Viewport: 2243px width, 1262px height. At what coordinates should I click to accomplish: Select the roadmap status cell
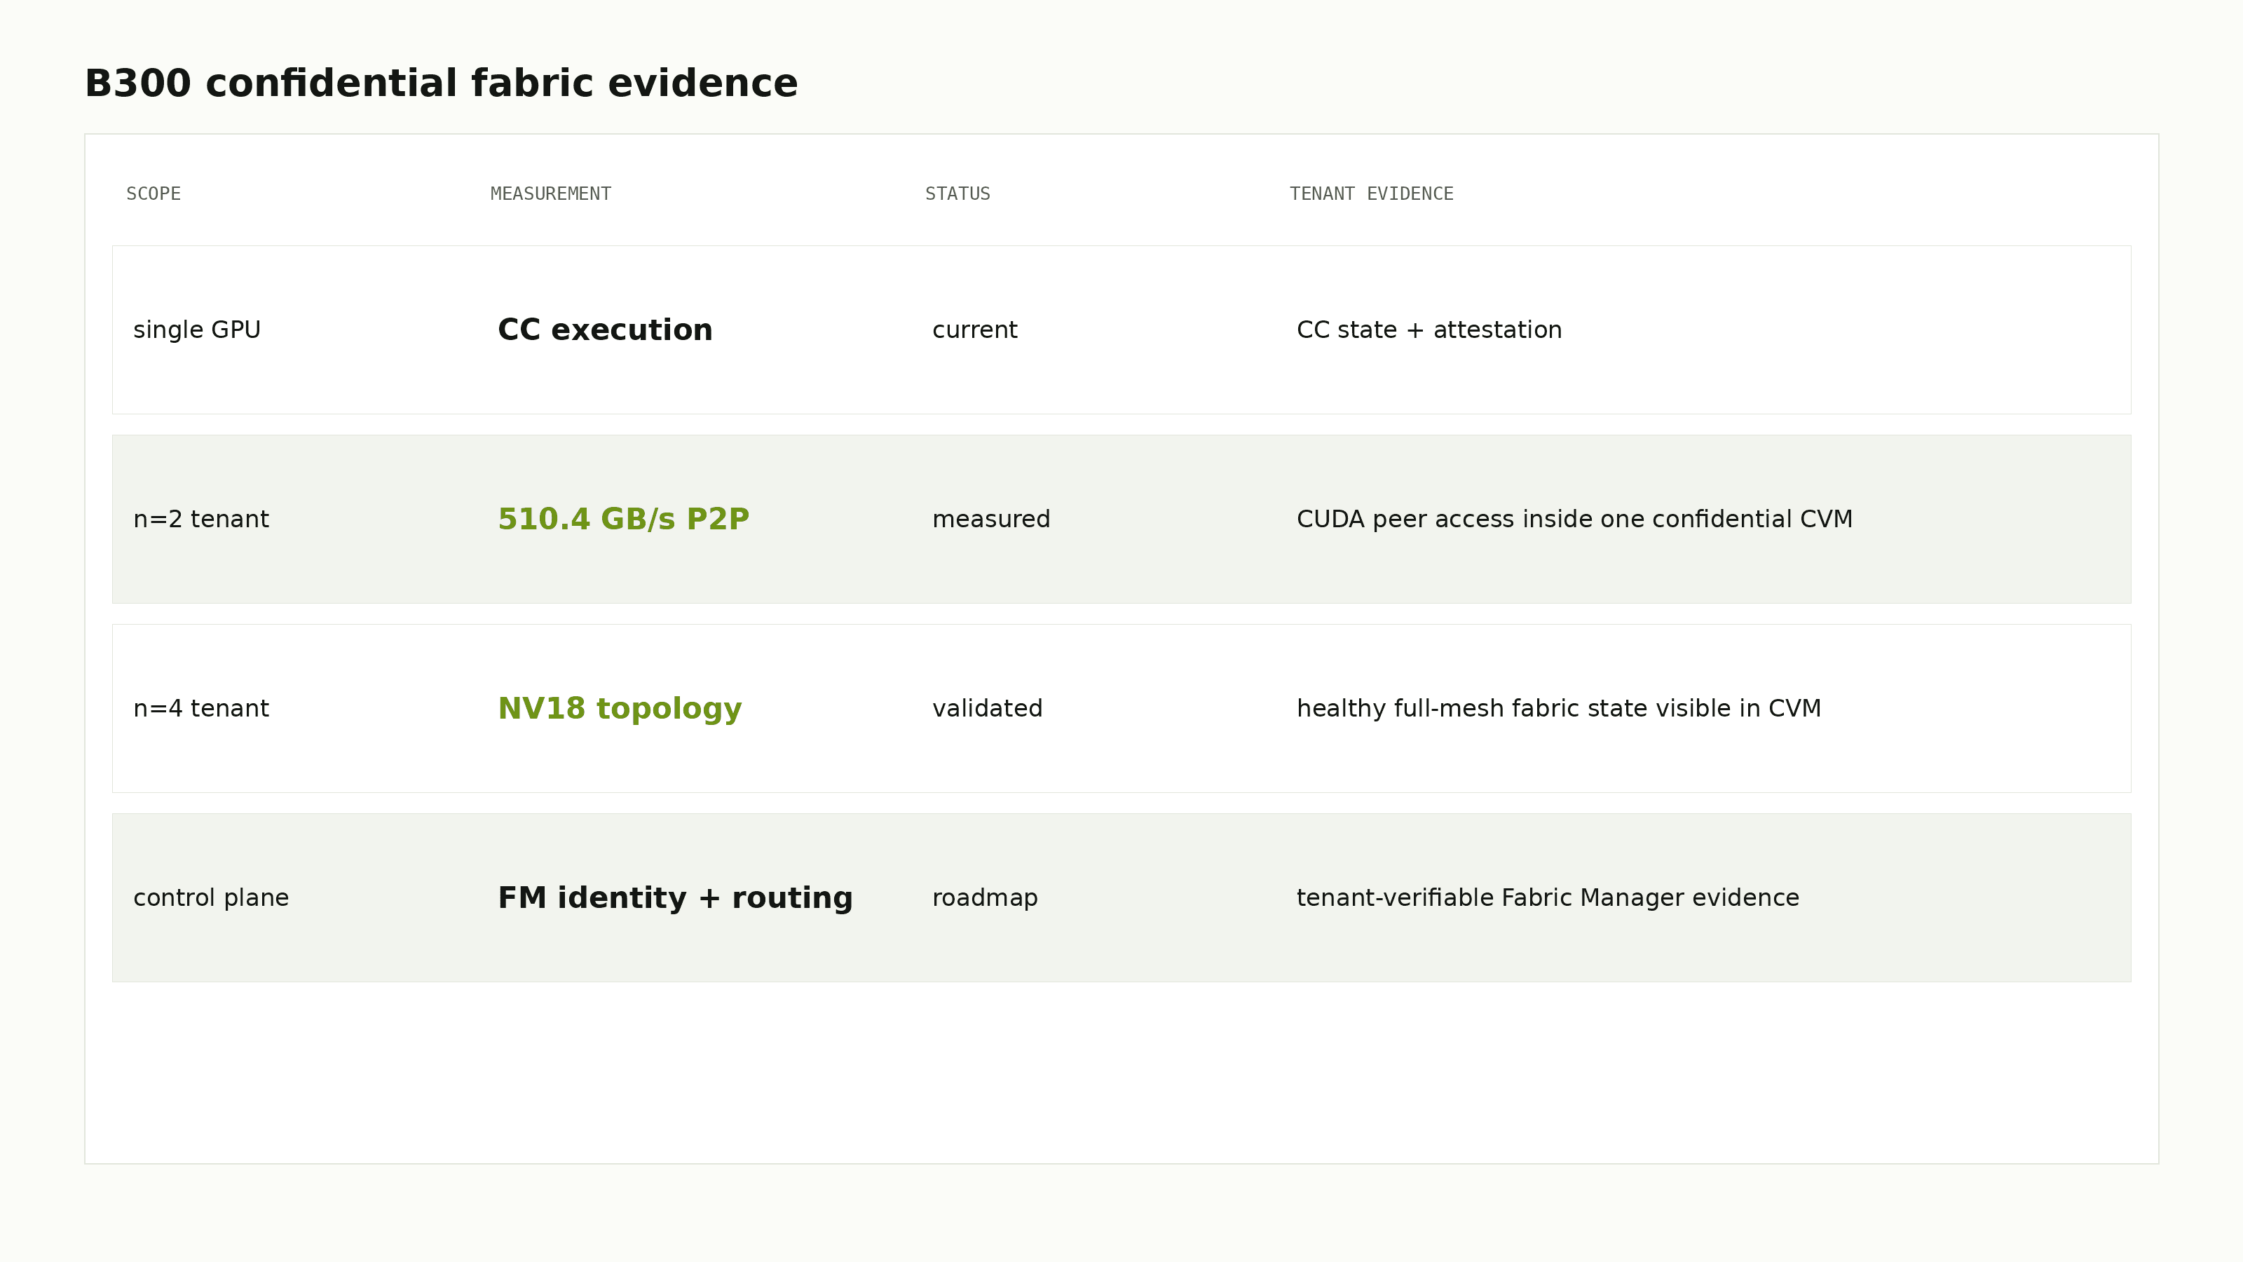point(985,898)
